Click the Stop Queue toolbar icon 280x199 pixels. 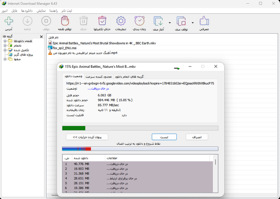click(181, 21)
